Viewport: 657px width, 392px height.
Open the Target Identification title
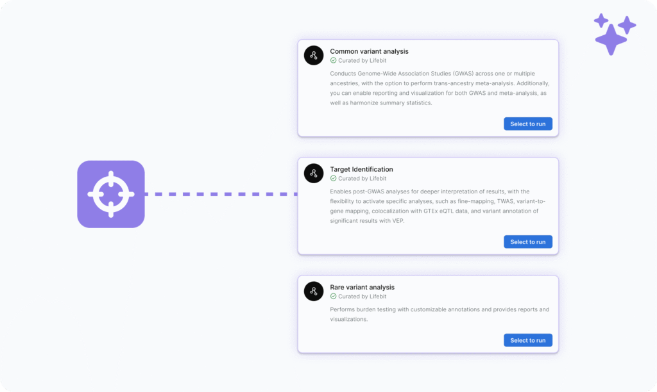tap(362, 170)
